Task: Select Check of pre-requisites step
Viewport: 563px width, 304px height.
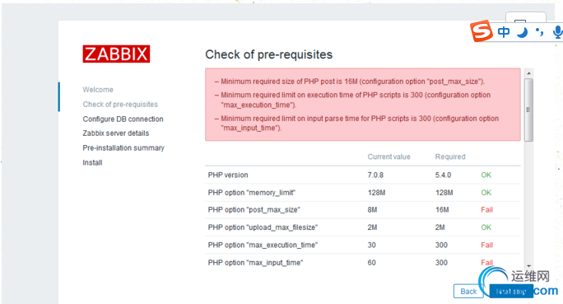Action: click(x=120, y=104)
